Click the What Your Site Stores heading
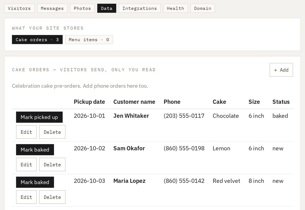Screen dimensions: 305x210 click(48, 28)
